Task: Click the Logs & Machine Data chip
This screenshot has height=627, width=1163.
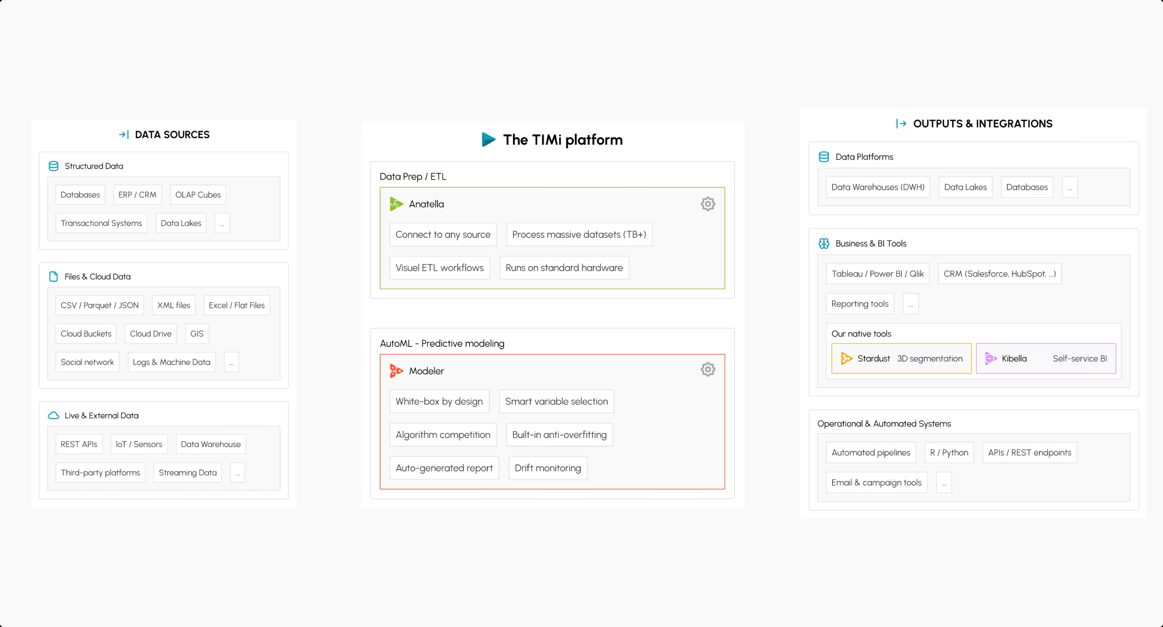Action: 171,362
